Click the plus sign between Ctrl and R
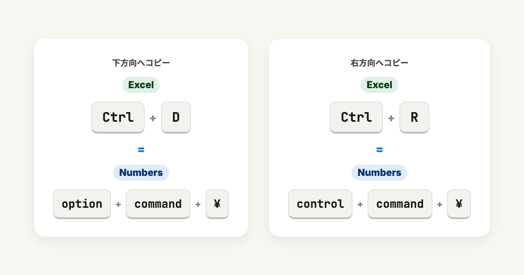The image size is (524, 275). point(391,118)
